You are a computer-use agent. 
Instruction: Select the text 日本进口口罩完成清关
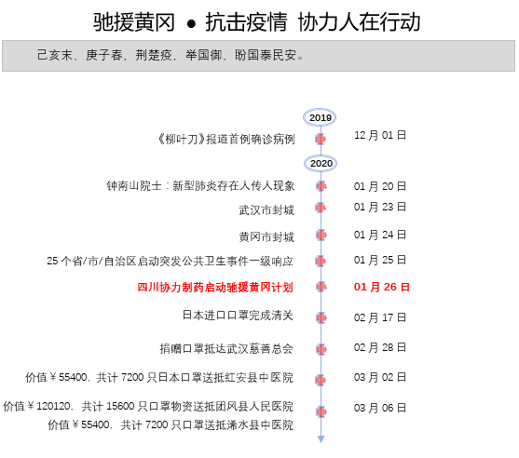coord(238,315)
